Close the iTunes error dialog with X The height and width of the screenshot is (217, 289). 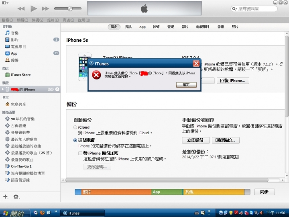click(x=196, y=63)
